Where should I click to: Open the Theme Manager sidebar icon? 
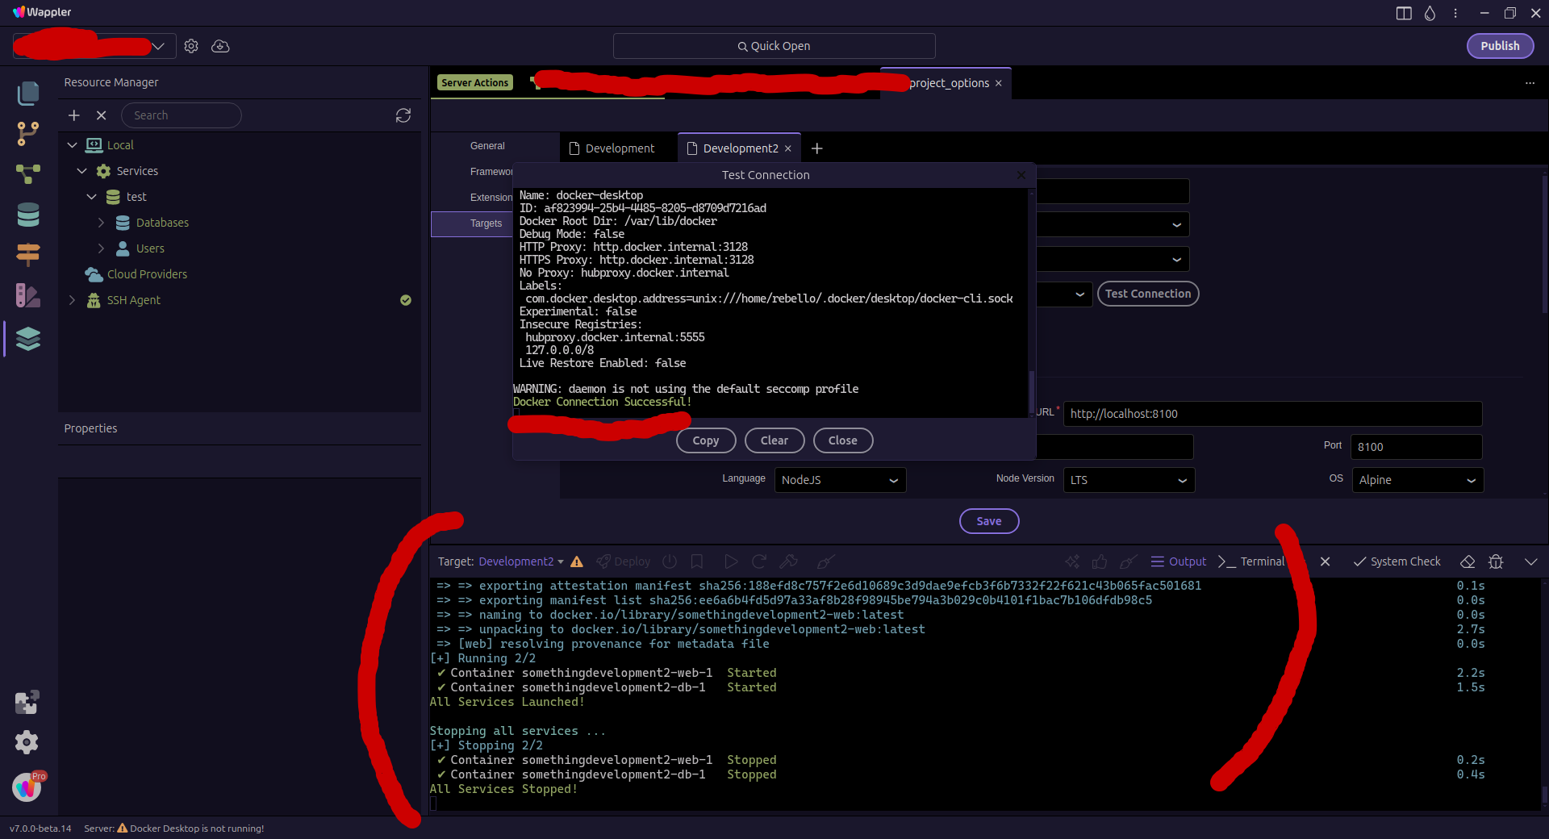[x=28, y=295]
